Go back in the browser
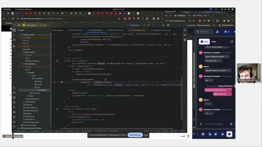262x147 pixels. (4, 19)
